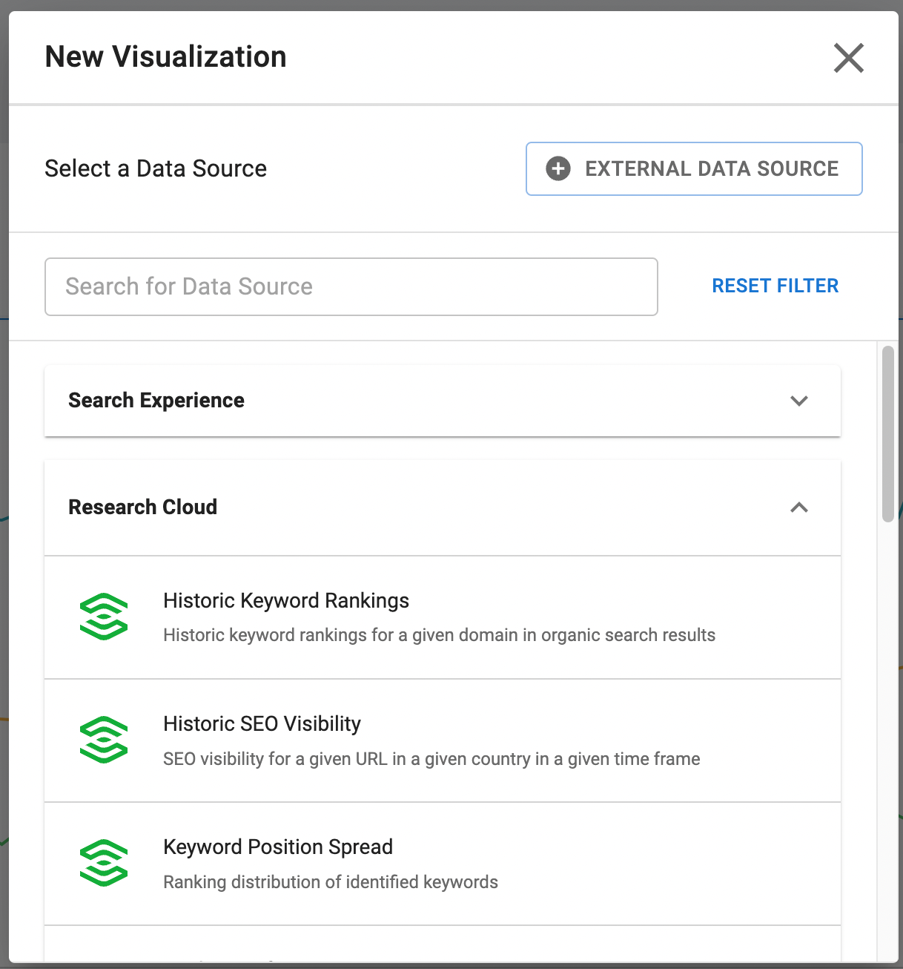Click the New Visualization title
The image size is (903, 969).
coord(166,57)
